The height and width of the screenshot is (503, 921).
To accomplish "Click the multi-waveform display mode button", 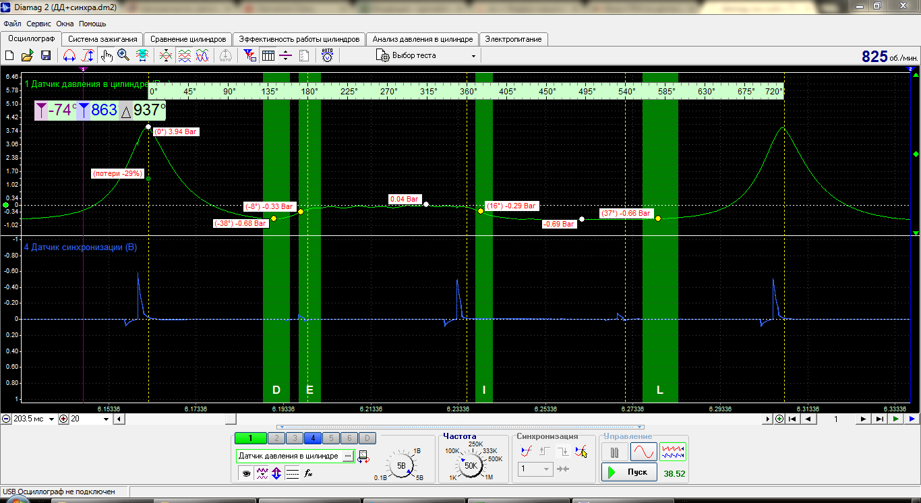I will [672, 452].
